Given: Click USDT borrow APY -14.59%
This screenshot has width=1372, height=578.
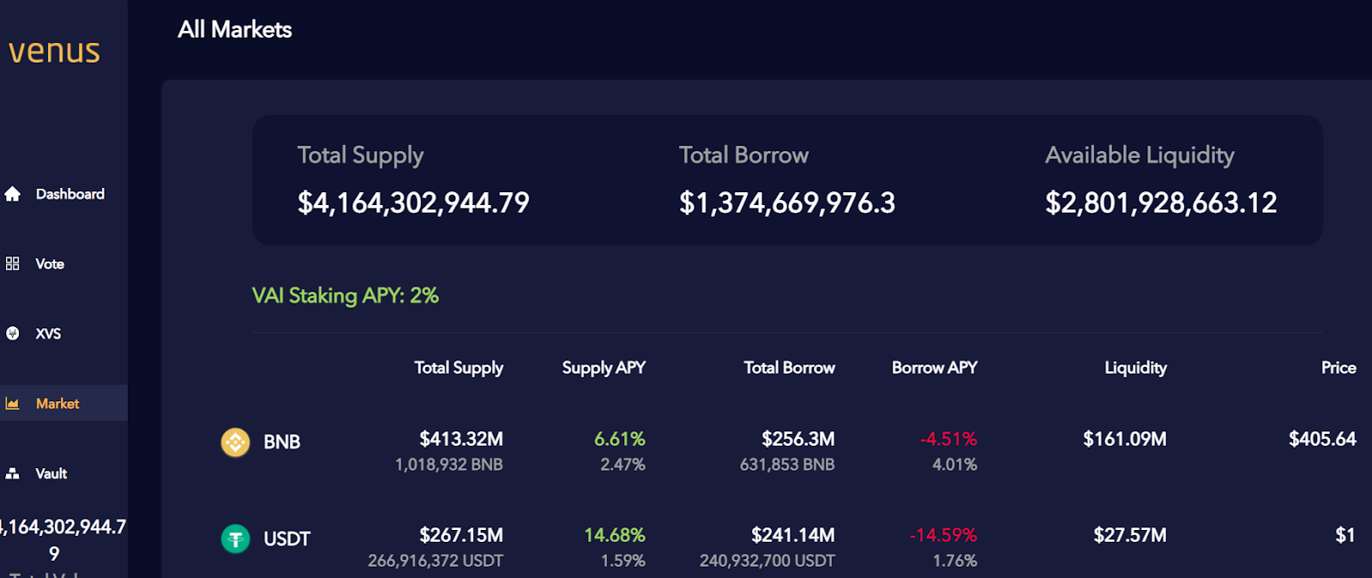Looking at the screenshot, I should 943,535.
